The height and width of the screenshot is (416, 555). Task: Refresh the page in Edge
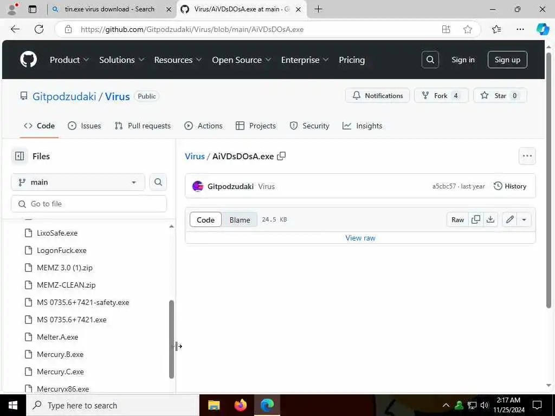[x=39, y=29]
